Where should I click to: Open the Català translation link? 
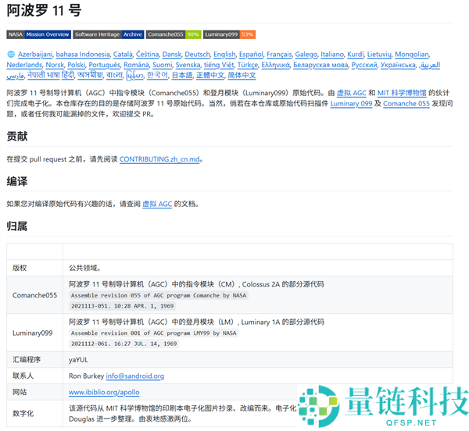coord(123,55)
